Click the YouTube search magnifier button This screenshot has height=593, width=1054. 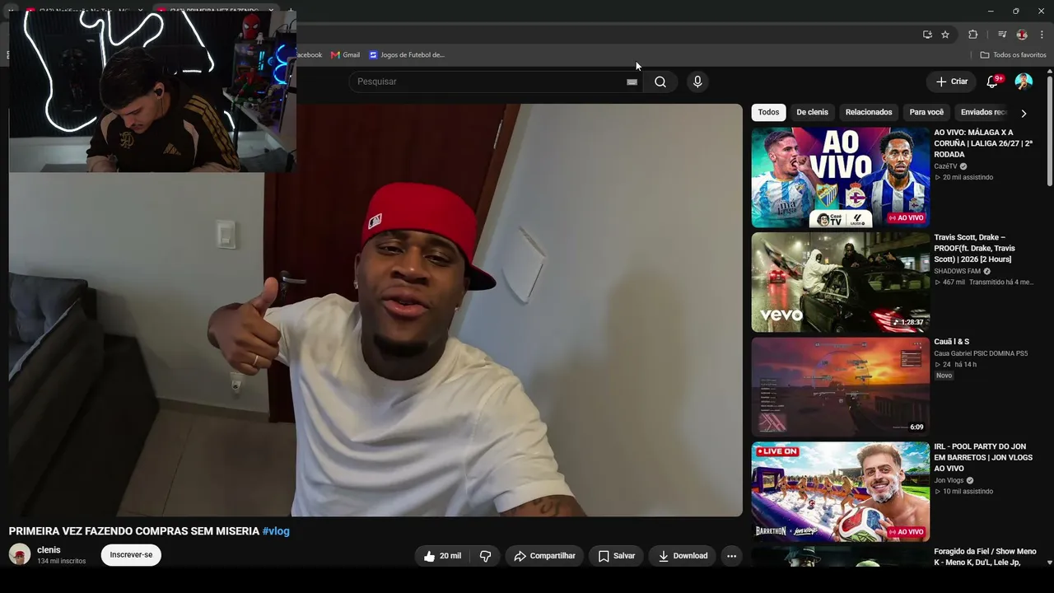(660, 82)
